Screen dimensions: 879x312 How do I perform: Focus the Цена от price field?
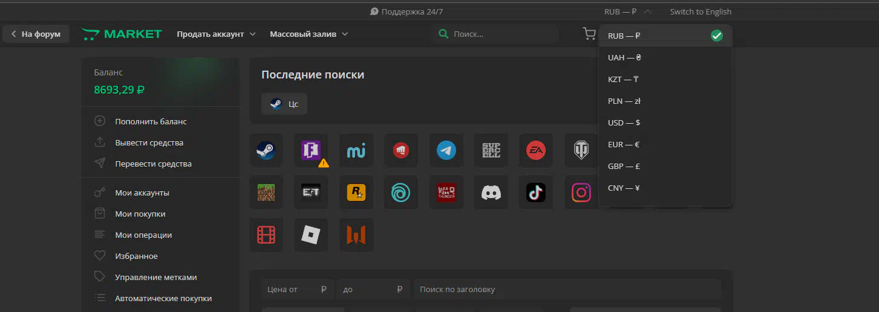298,289
